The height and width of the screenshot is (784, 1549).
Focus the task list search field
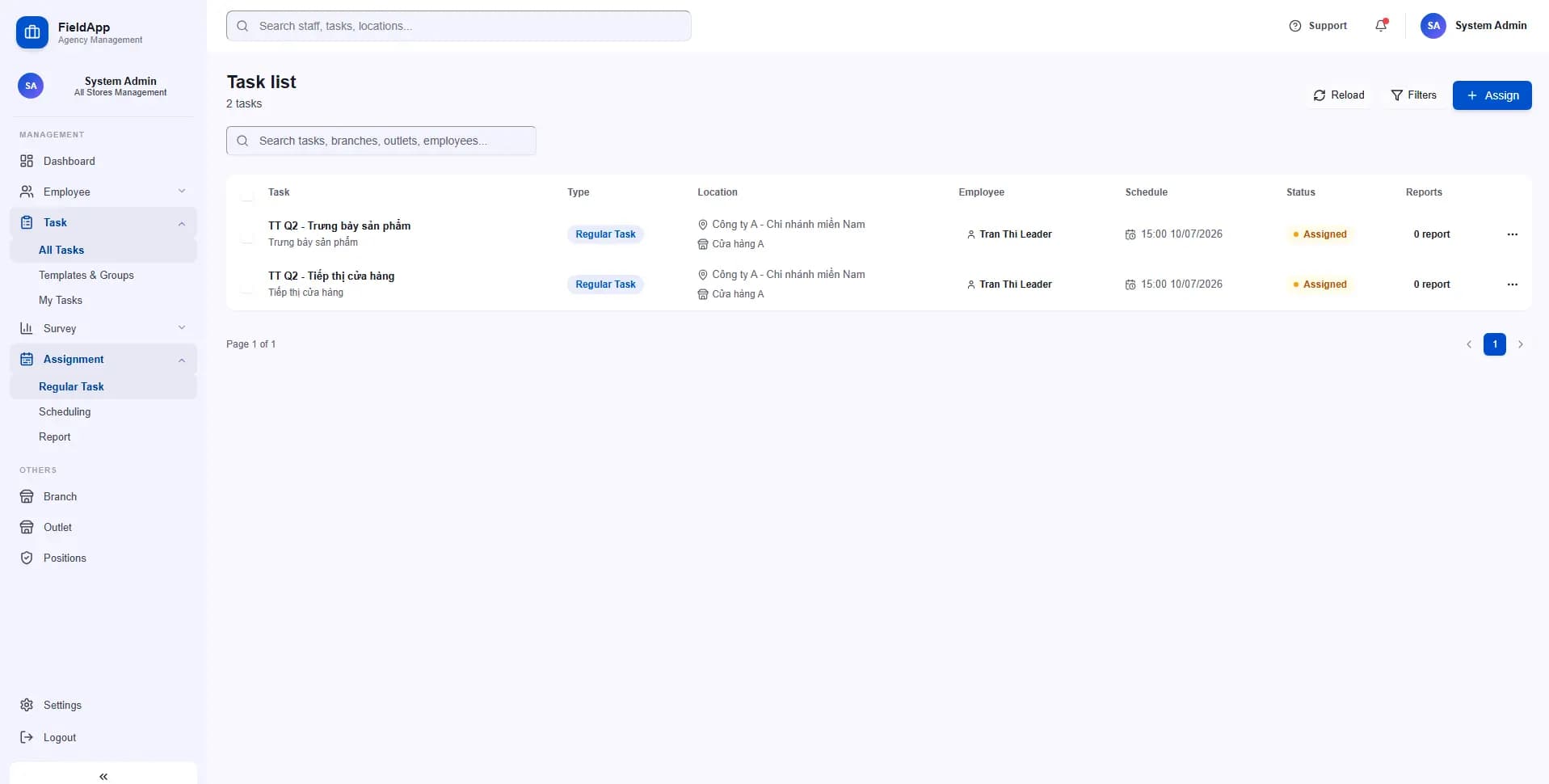[381, 141]
